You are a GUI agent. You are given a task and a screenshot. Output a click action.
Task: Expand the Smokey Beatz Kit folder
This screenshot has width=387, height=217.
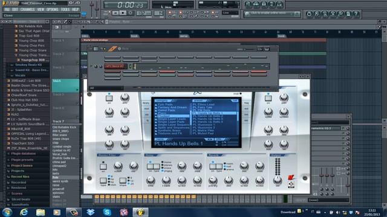coord(28,65)
